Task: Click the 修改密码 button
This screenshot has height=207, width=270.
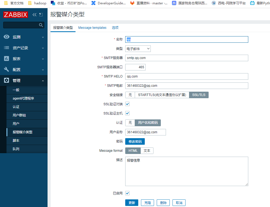Action: [x=135, y=141]
